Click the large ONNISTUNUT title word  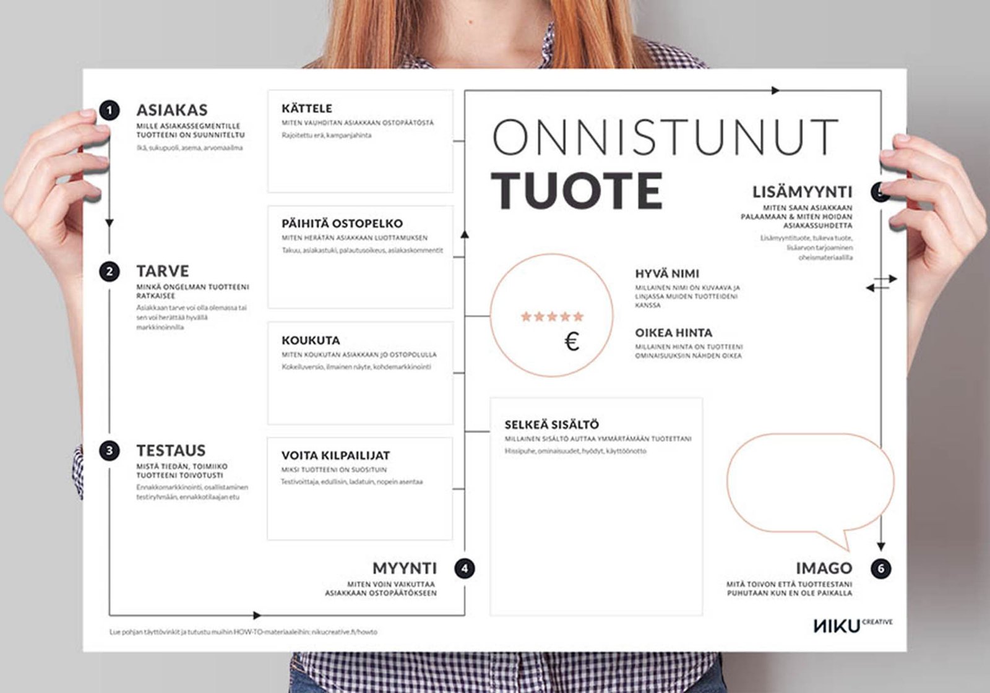(665, 137)
